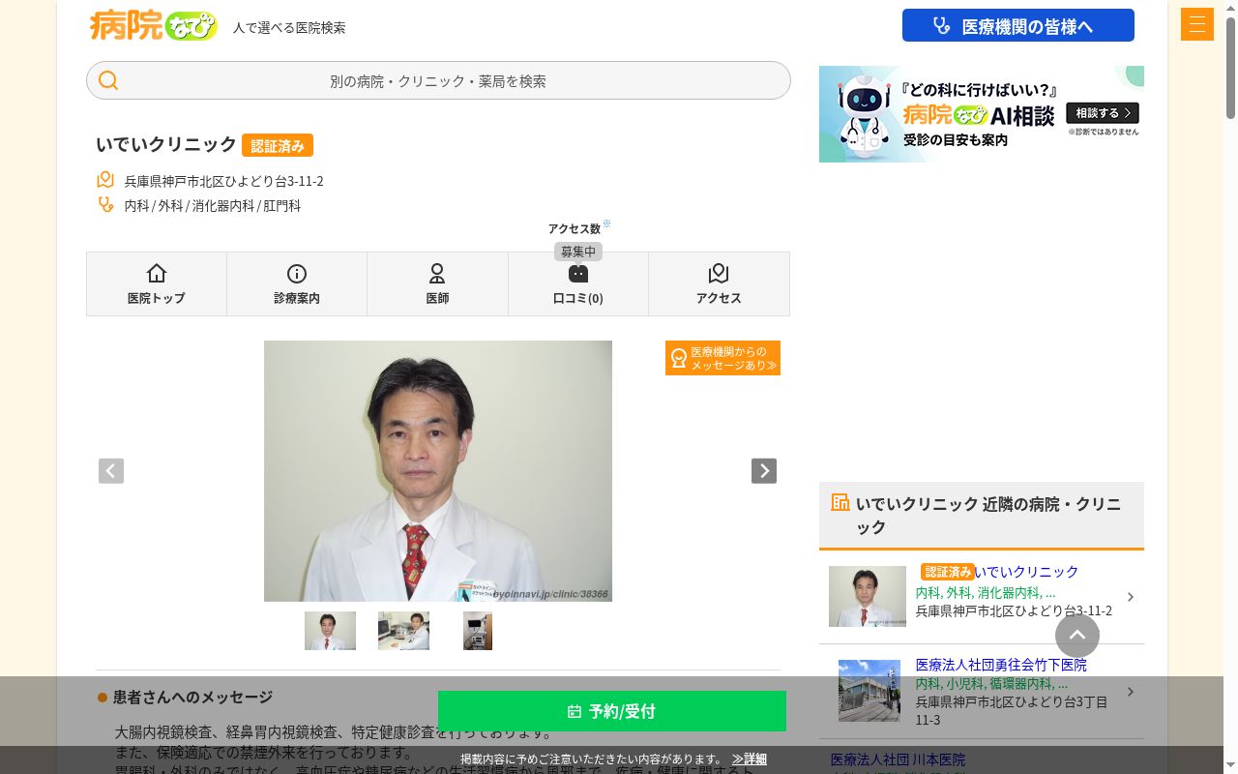1238x774 pixels.
Task: Click the search field for another hospital
Action: tap(438, 81)
